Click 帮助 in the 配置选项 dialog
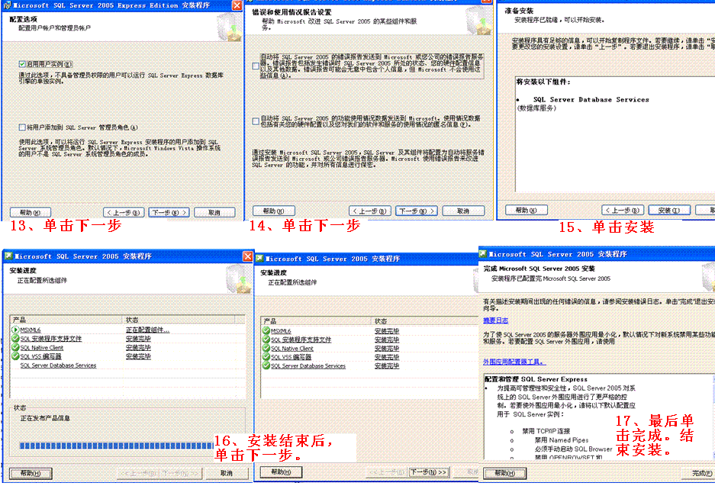 31,212
